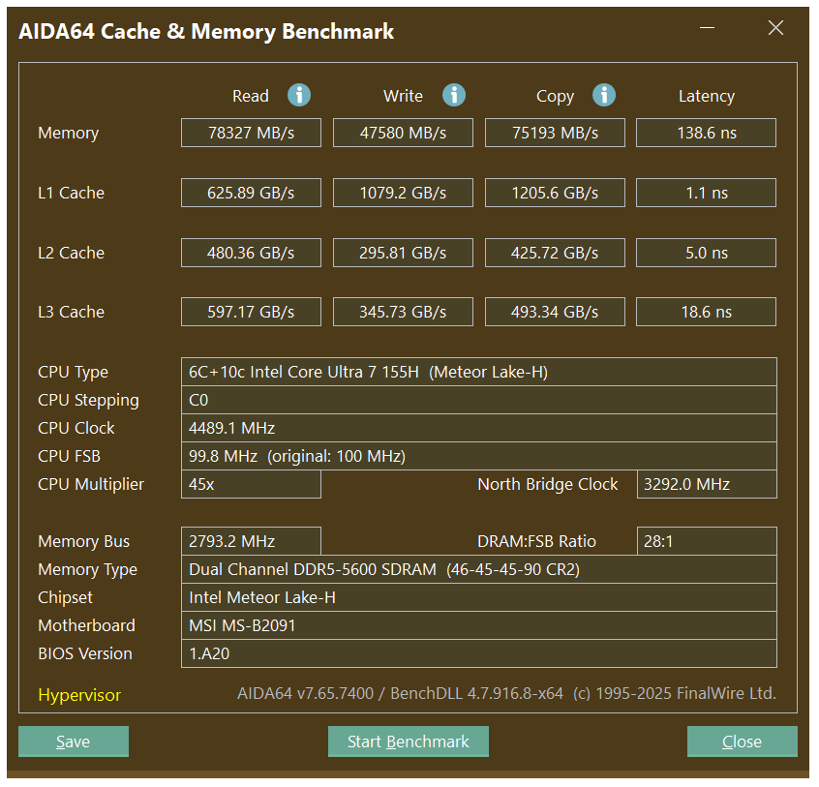Click the Motherboard field MSI MS-B2091
The height and width of the screenshot is (787, 819).
pyautogui.click(x=479, y=625)
